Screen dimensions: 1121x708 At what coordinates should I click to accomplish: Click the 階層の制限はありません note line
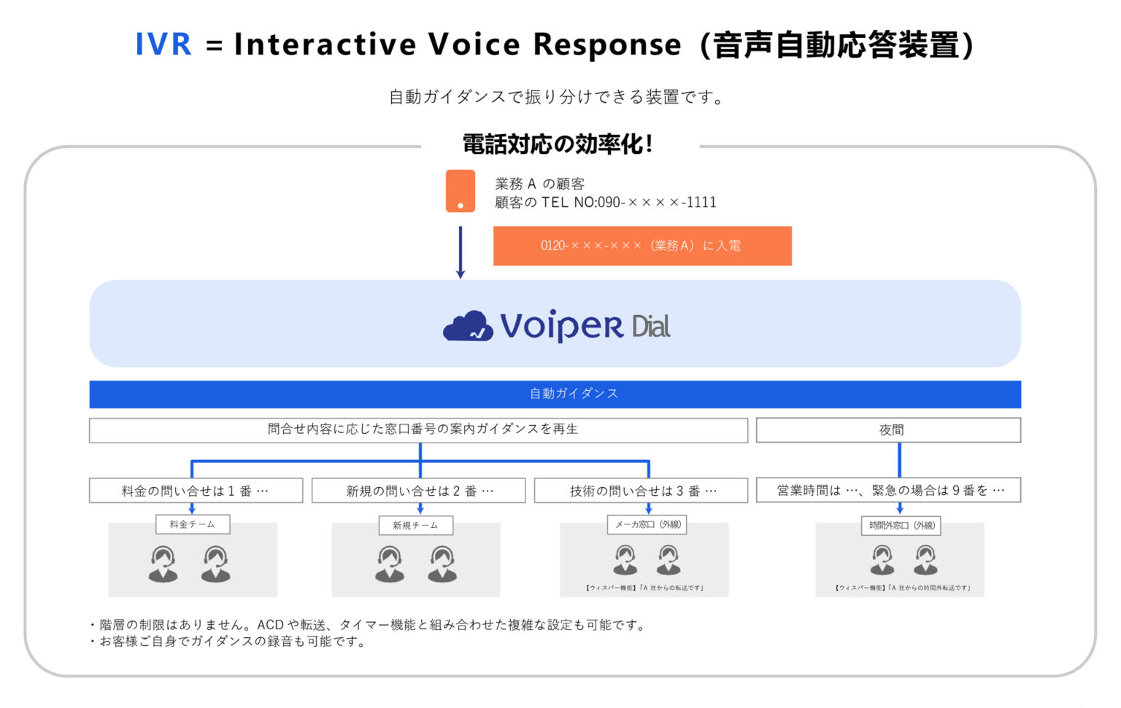point(368,625)
